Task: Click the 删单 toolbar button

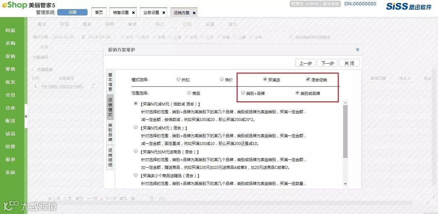Action: click(x=110, y=24)
